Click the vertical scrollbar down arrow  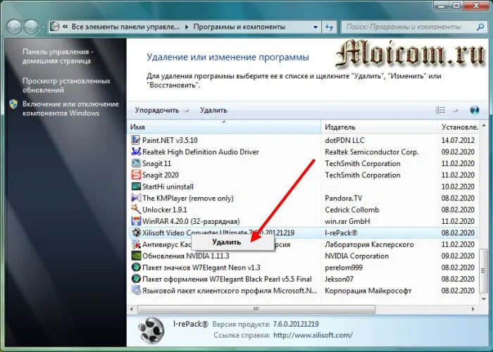484,299
